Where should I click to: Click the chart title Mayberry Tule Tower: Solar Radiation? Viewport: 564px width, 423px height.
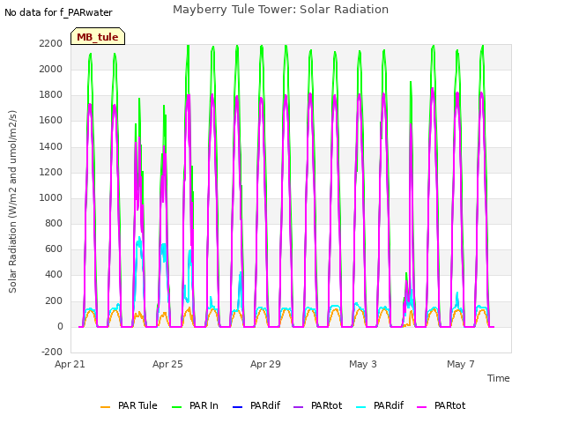click(280, 10)
